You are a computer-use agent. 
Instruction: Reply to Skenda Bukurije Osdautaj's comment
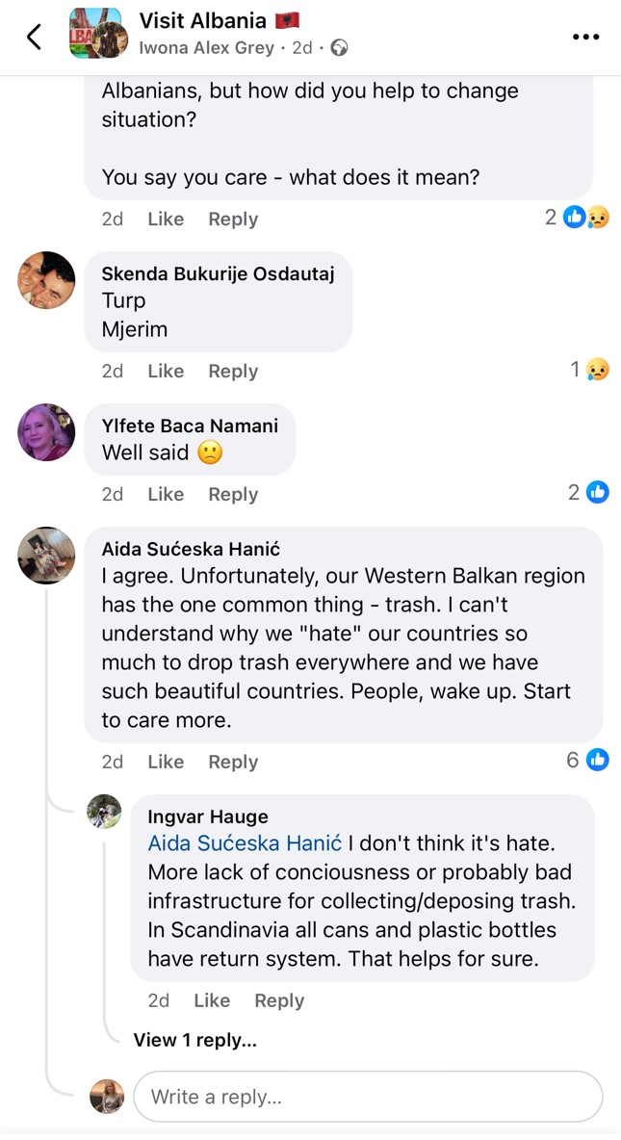tap(233, 371)
